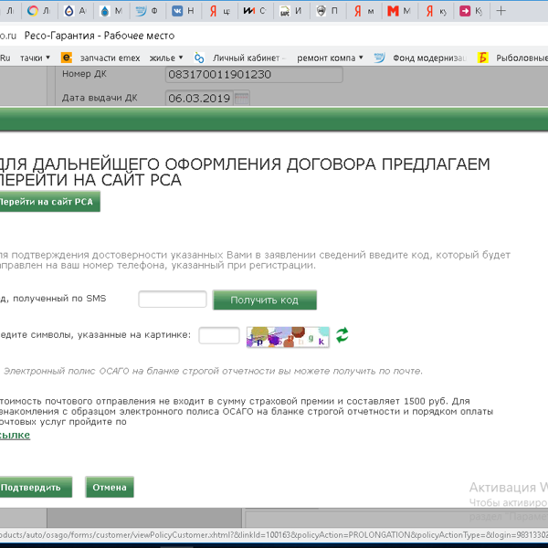Screen dimensions: 548x548
Task: Focus the SMS code input field
Action: (x=173, y=300)
